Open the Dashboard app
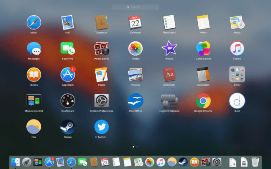The image size is (271, 169). tap(68, 101)
